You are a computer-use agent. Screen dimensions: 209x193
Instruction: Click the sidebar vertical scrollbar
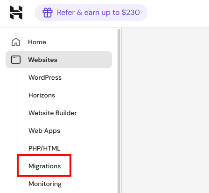tap(119, 110)
